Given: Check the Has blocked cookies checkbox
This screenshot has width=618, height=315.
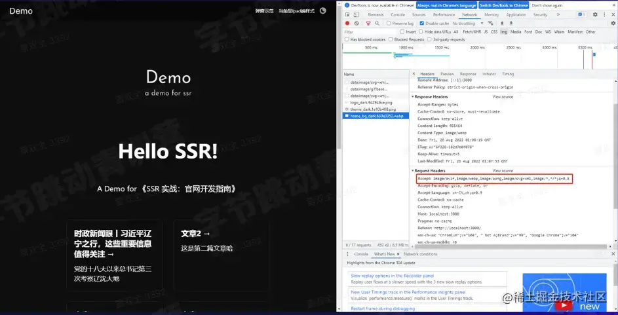Looking at the screenshot, I should pos(347,39).
